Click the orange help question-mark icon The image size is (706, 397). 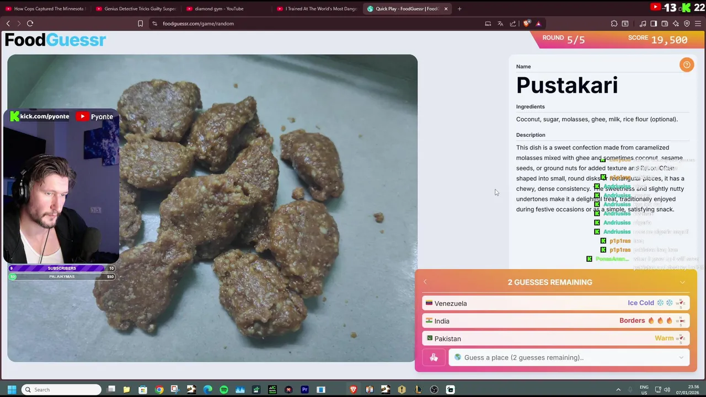point(687,65)
